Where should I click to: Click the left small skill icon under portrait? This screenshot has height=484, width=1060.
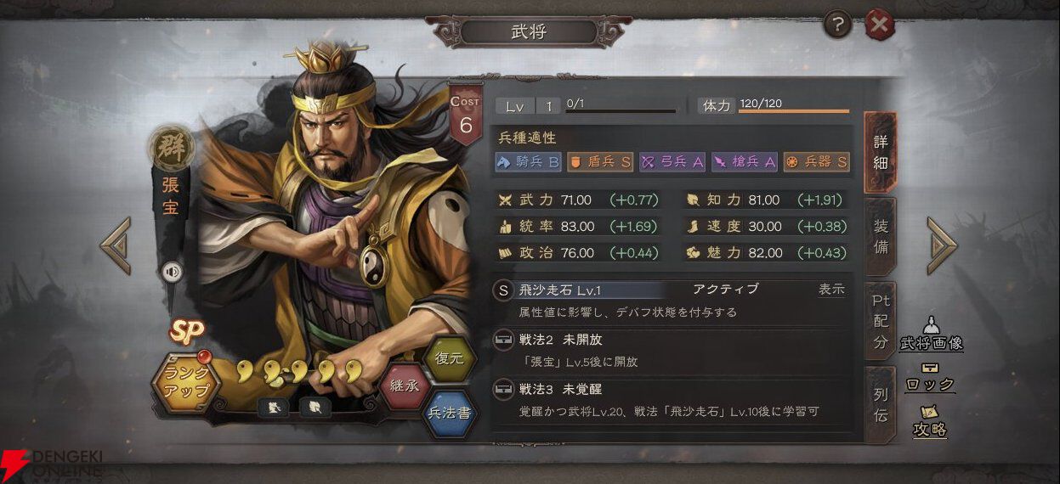click(x=274, y=407)
